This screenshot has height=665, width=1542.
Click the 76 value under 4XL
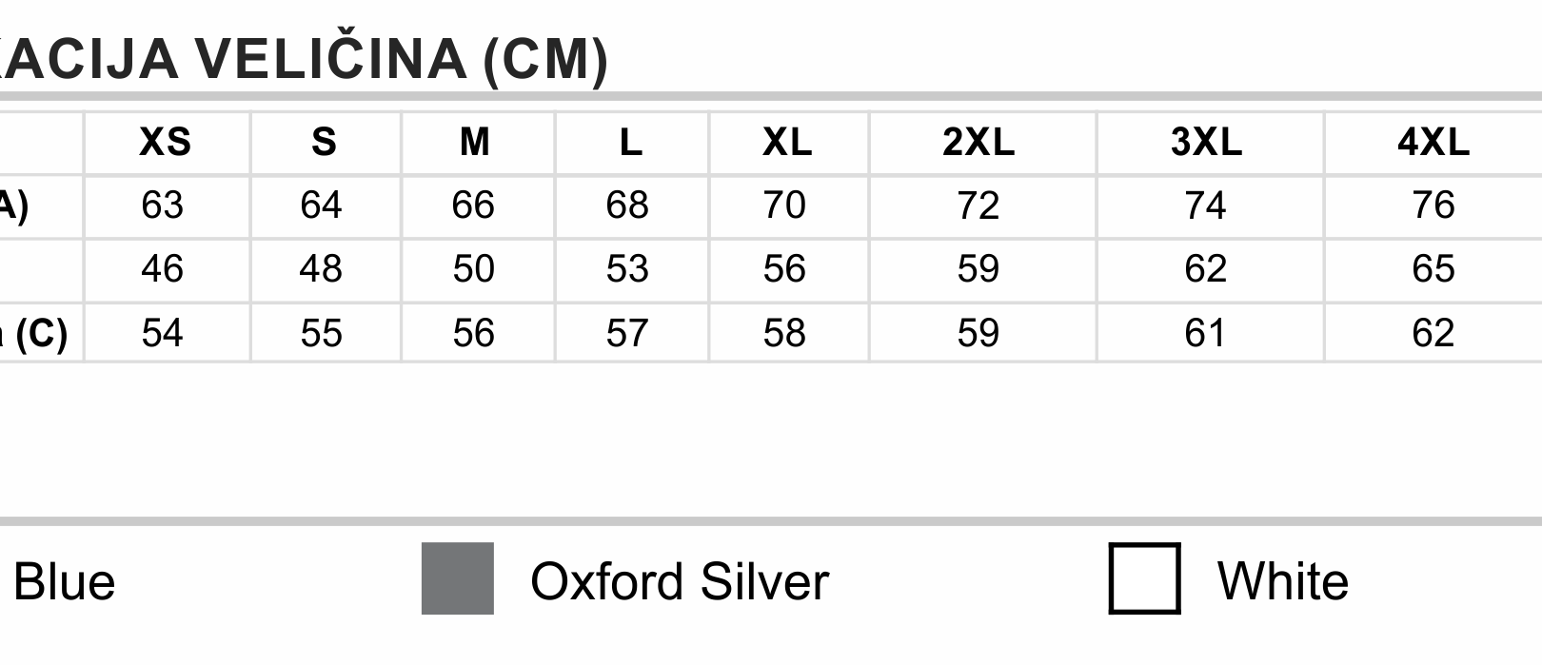1433,205
